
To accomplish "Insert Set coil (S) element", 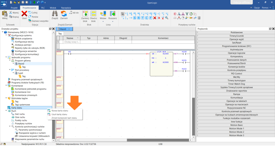I will click(x=151, y=14).
